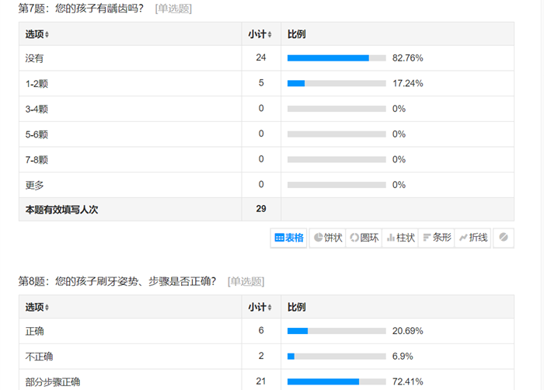Click the 17.24% bar for 1-2颗
The width and height of the screenshot is (544, 390).
click(337, 83)
